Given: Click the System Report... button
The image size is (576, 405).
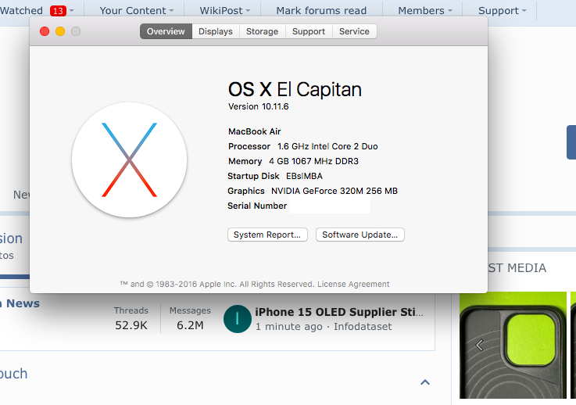Looking at the screenshot, I should coord(267,235).
